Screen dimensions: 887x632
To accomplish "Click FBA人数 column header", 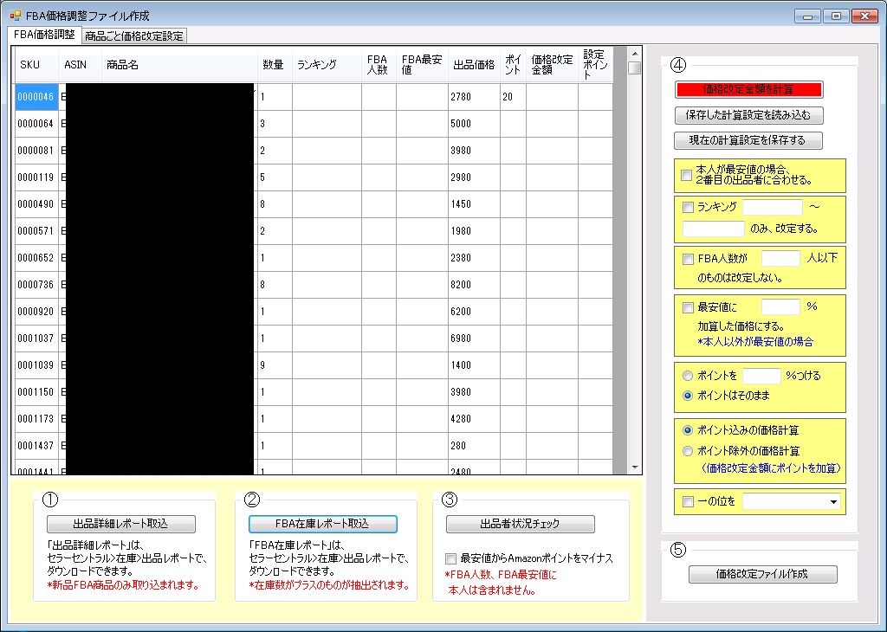I will point(379,65).
